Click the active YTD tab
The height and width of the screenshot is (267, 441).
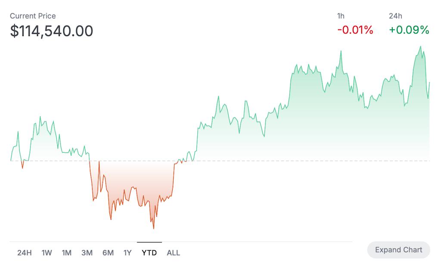tap(149, 253)
